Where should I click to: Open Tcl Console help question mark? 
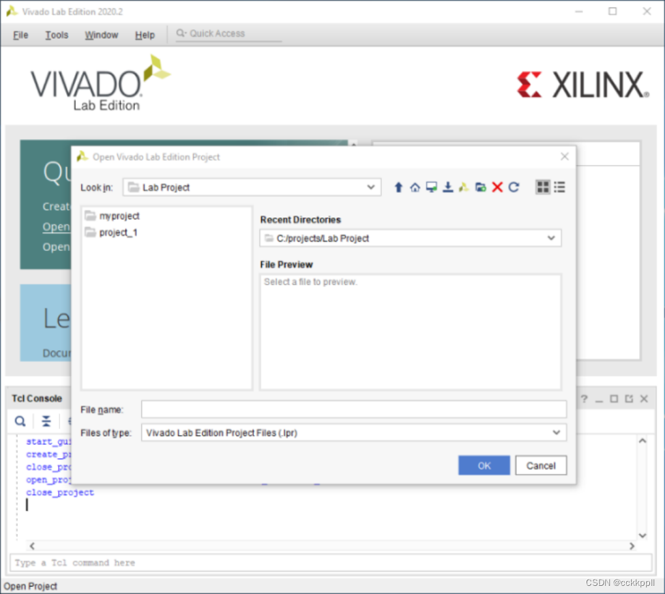584,398
